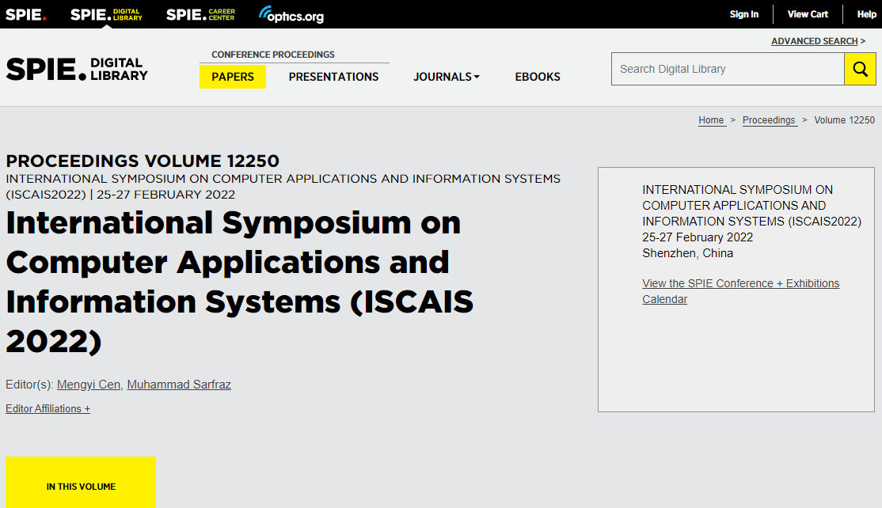Screen dimensions: 882x508
Task: Click the Conference Proceedings heading
Action: [x=273, y=55]
